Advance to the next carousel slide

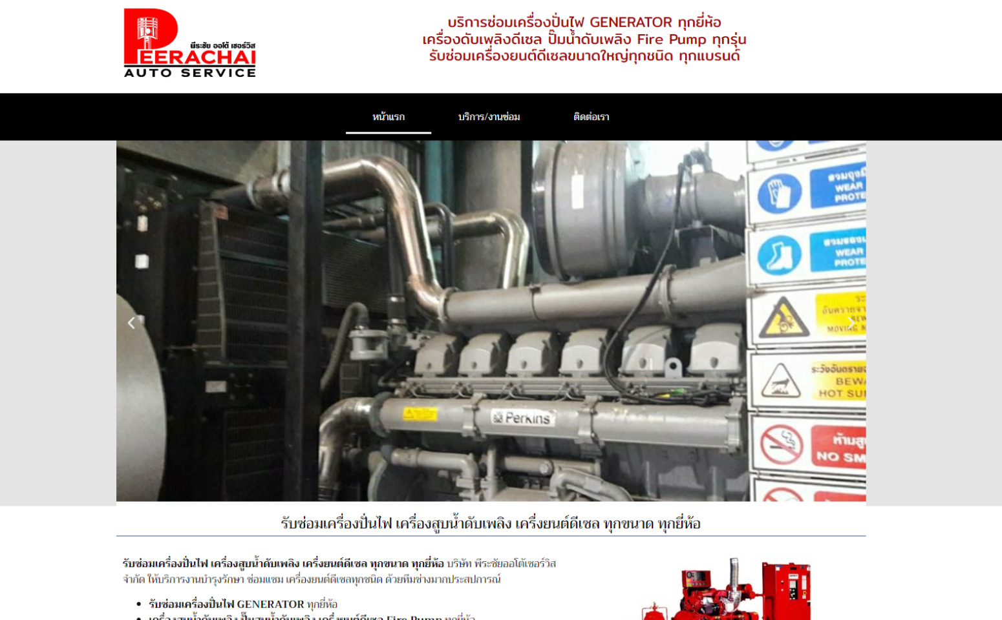851,323
